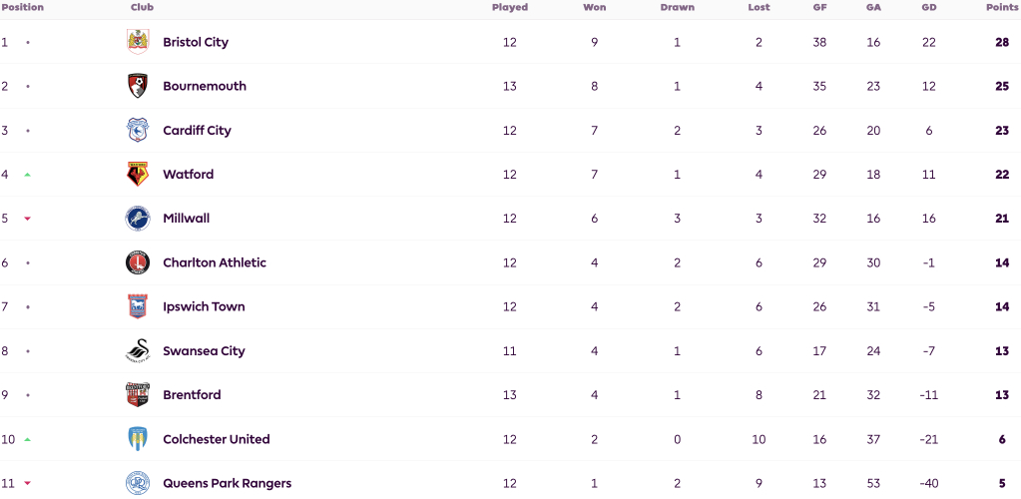Screen dimensions: 1021x499
Task: Click the Bristol City club crest
Action: click(138, 42)
